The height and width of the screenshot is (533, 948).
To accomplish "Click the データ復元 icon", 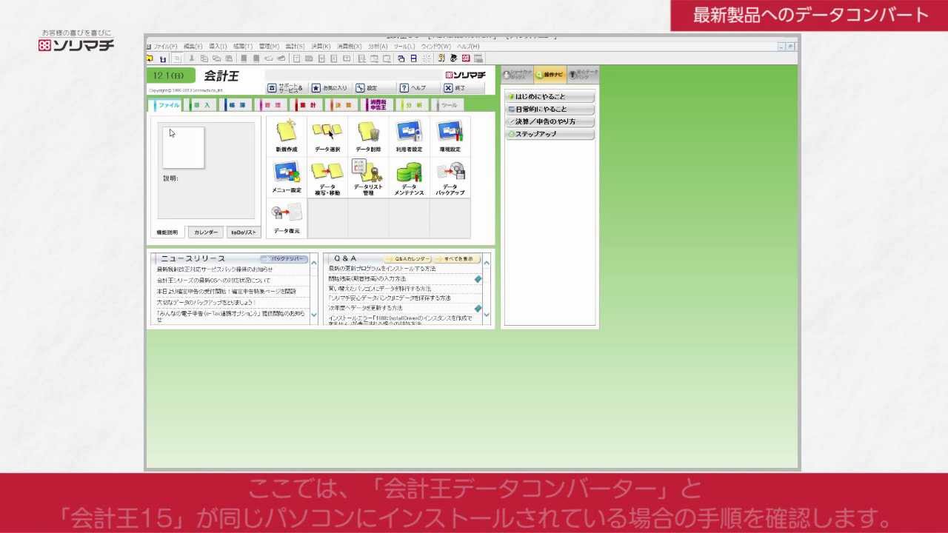I will pos(287,218).
